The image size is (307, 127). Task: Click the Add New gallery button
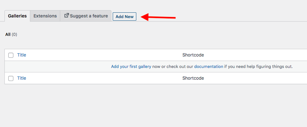125,17
